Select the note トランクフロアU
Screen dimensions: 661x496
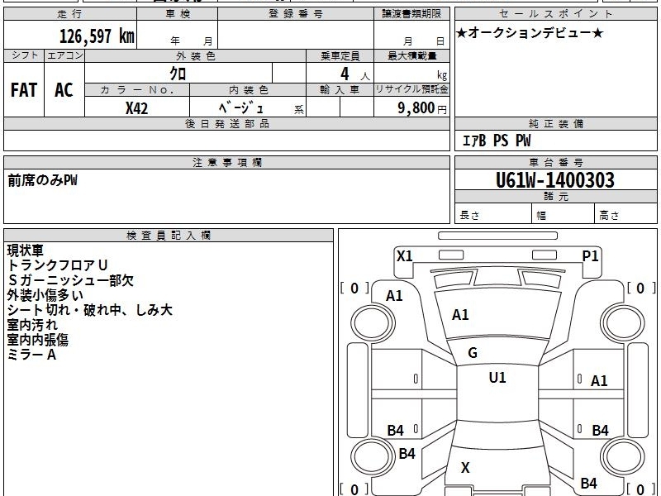click(x=57, y=265)
